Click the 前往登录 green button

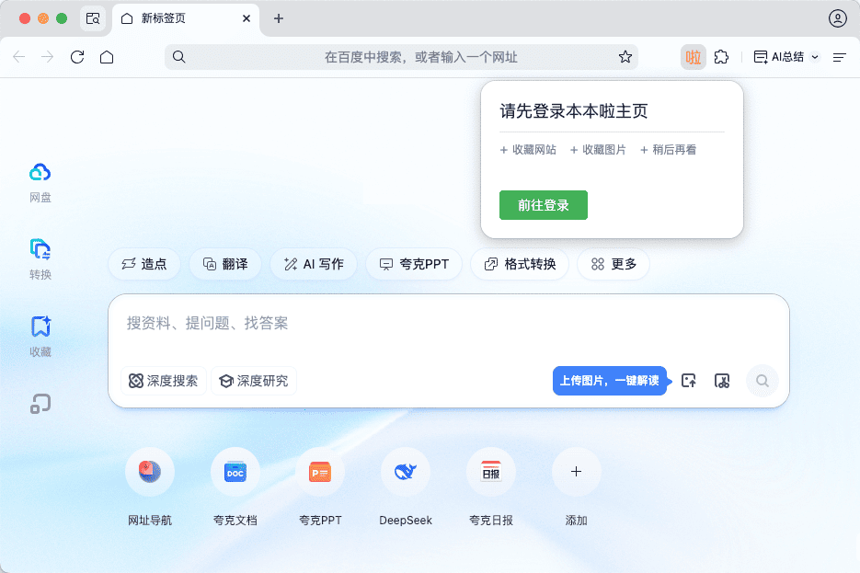click(543, 205)
